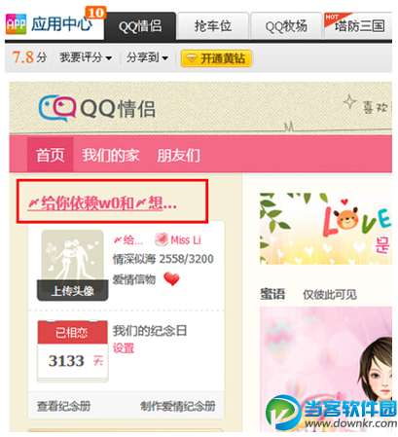Click the yellow diamond icon on 开通黄钻
The image size is (398, 437).
pos(191,58)
